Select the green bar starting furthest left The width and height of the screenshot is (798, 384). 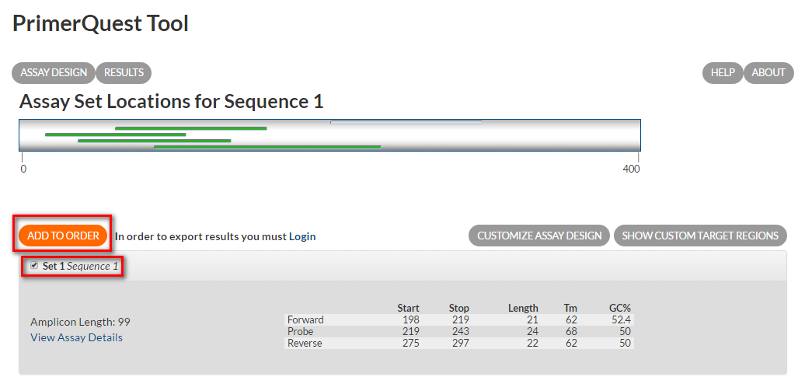tap(115, 134)
